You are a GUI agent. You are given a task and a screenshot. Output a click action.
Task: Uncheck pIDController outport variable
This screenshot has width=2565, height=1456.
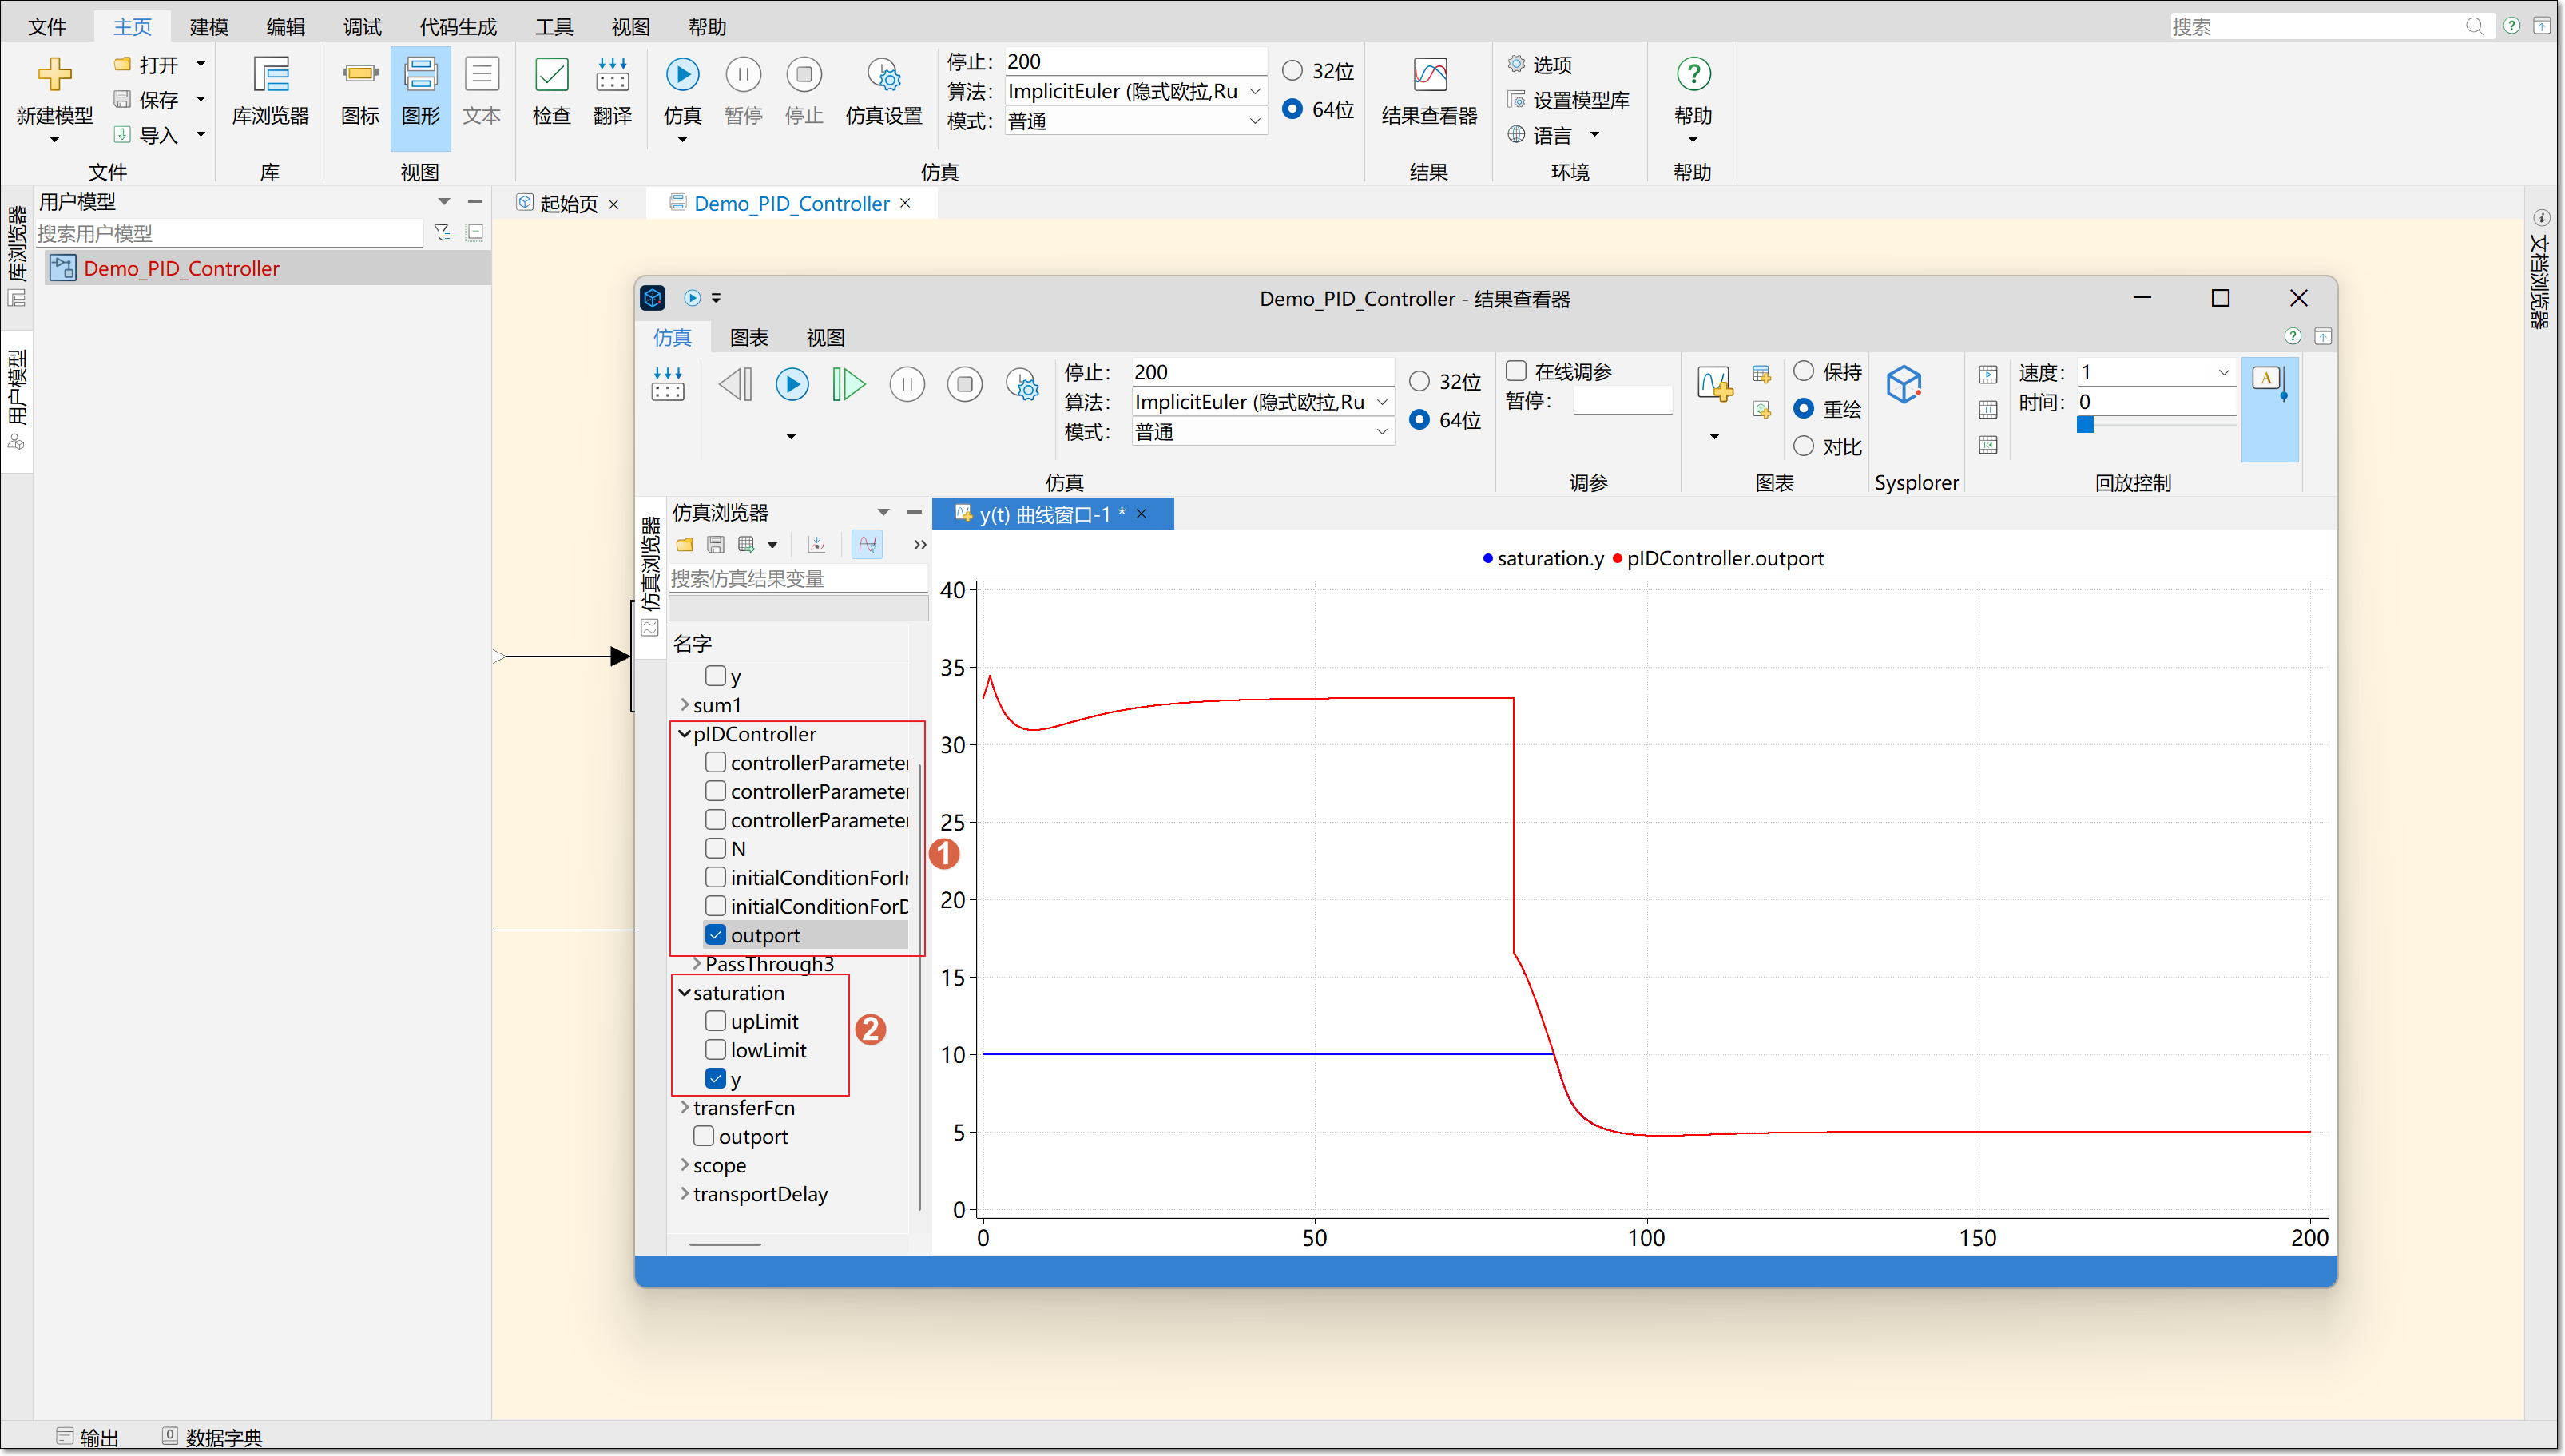click(x=715, y=935)
